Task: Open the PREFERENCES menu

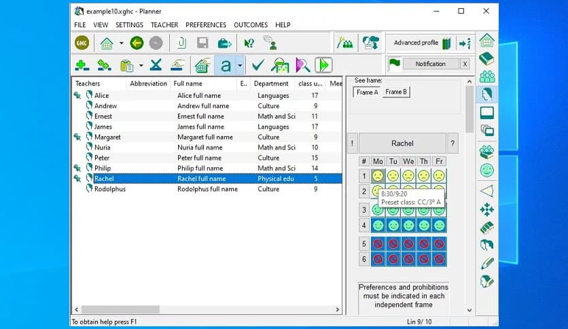Action: (206, 25)
